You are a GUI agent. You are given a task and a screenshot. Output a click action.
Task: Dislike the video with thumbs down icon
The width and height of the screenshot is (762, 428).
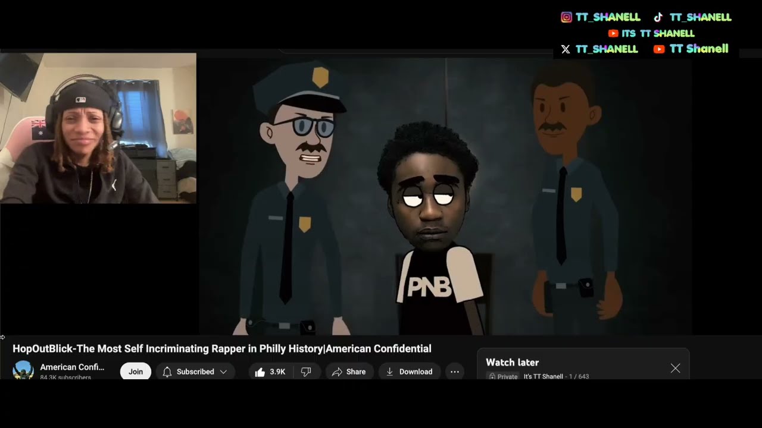tap(306, 372)
